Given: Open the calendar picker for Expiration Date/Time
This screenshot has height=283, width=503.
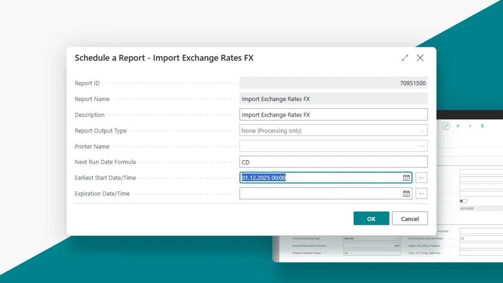Looking at the screenshot, I should click(406, 193).
